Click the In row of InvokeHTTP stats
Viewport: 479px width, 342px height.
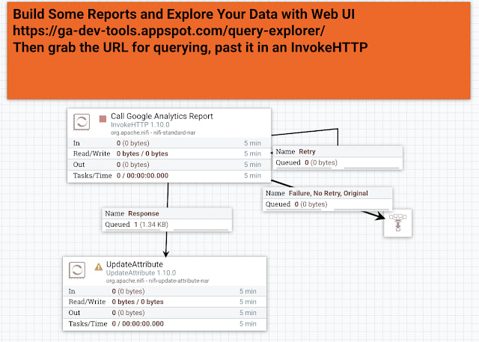pos(169,143)
